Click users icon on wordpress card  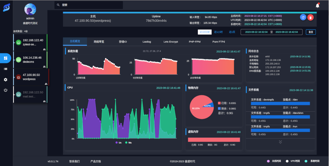click(x=46, y=84)
